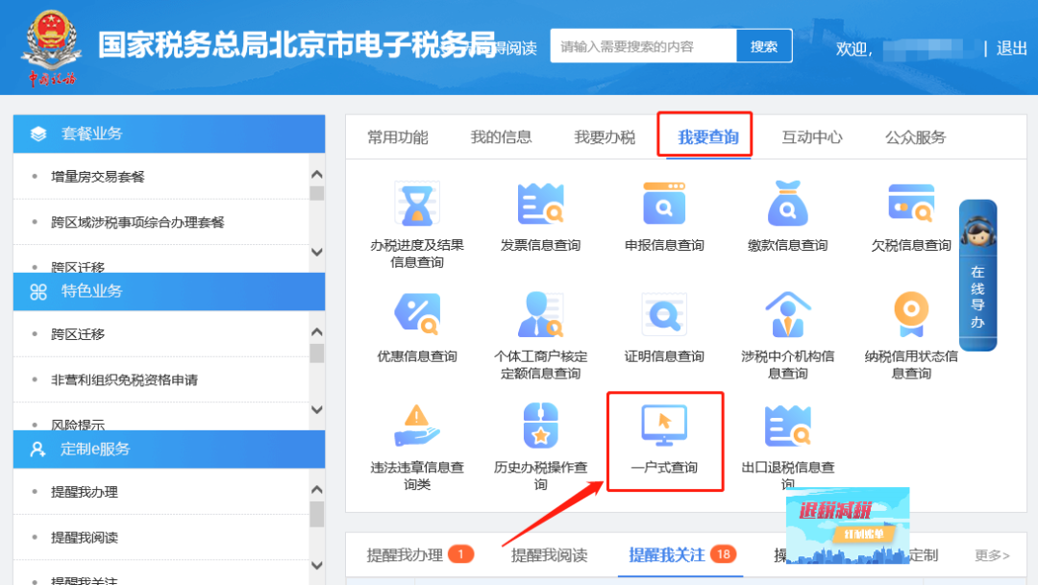Open sidebar 提醒我办理 item
This screenshot has width=1038, height=585.
tap(84, 493)
